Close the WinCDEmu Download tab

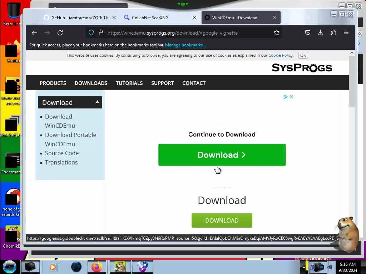(x=275, y=17)
